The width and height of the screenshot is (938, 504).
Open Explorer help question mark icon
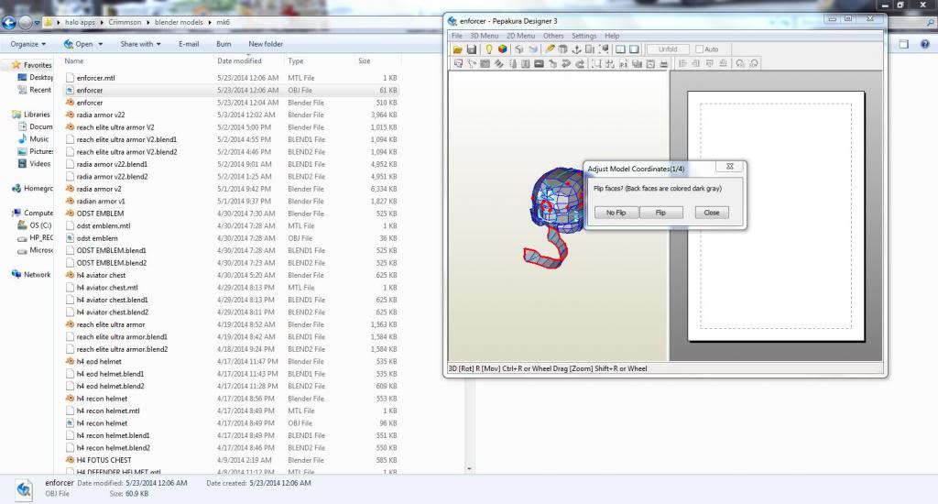[x=925, y=44]
